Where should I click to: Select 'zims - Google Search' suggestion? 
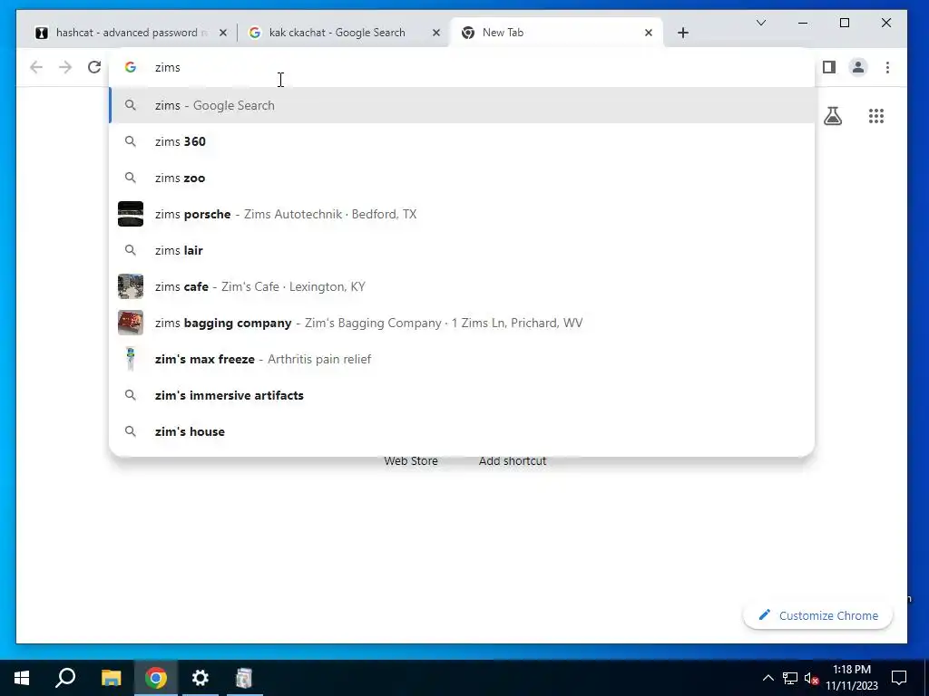click(462, 105)
